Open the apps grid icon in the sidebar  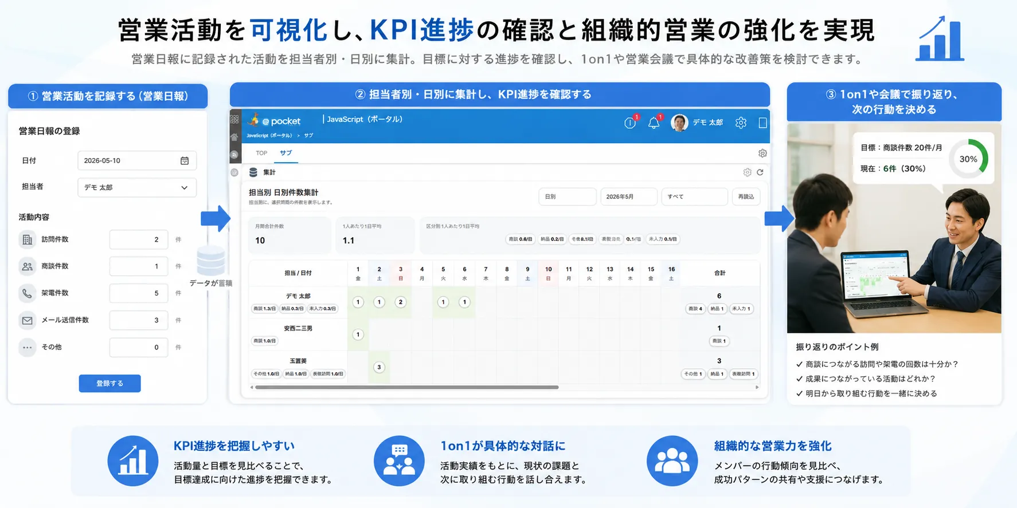(x=234, y=120)
